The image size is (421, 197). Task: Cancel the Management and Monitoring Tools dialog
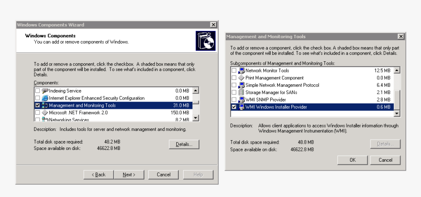pyautogui.click(x=385, y=160)
